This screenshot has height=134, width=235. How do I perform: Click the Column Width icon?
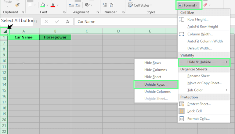[x=181, y=34]
